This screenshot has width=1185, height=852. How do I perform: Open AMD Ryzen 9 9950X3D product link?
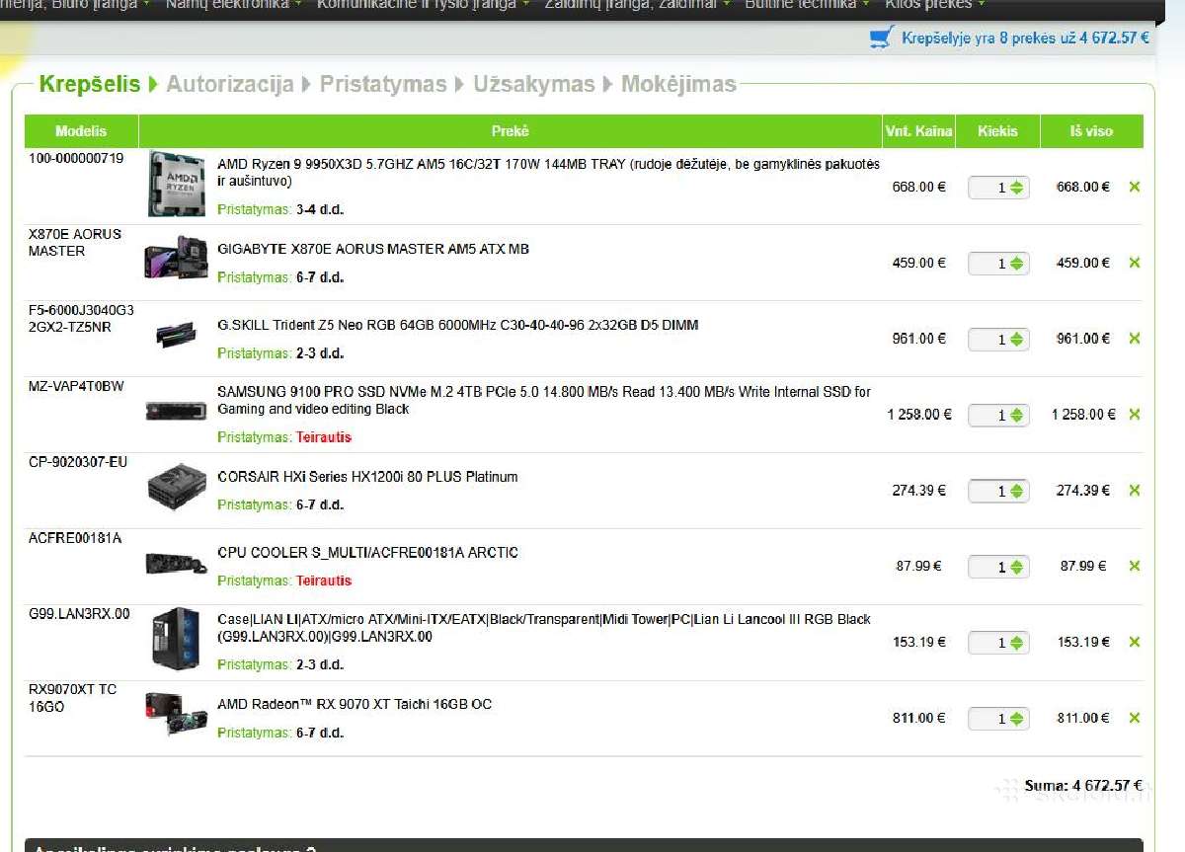coord(548,173)
